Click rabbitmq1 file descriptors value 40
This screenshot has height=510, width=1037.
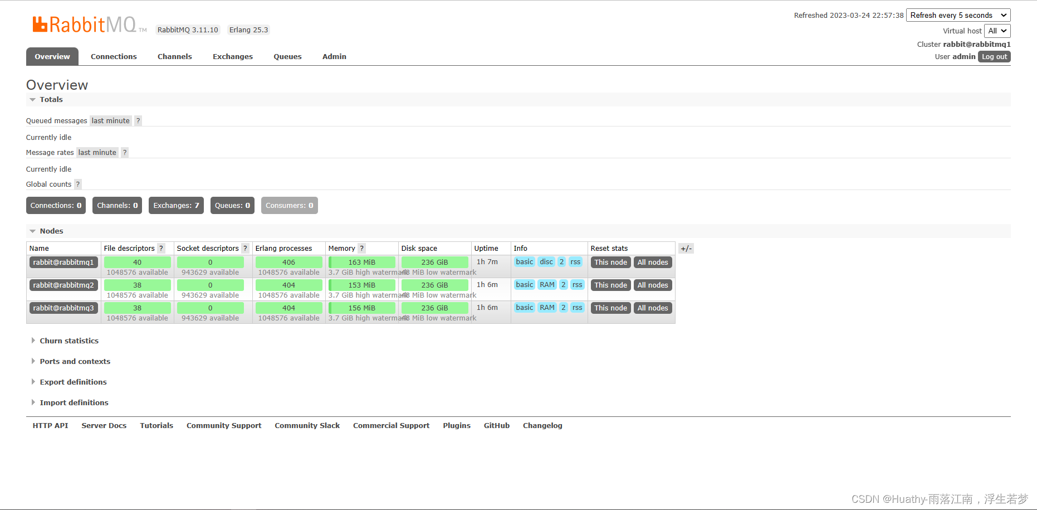pos(137,262)
